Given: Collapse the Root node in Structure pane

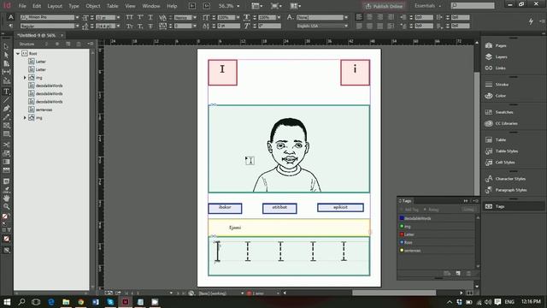Looking at the screenshot, I should point(18,53).
